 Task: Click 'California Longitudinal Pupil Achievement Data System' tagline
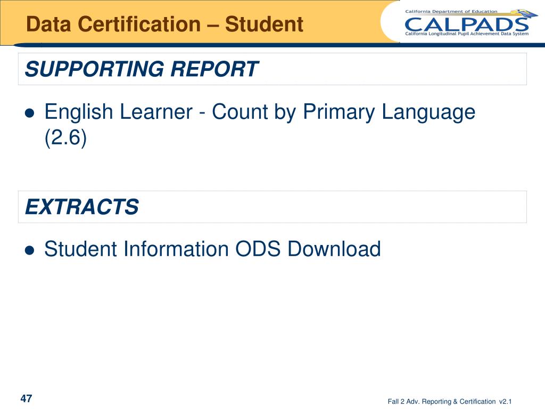coord(467,34)
